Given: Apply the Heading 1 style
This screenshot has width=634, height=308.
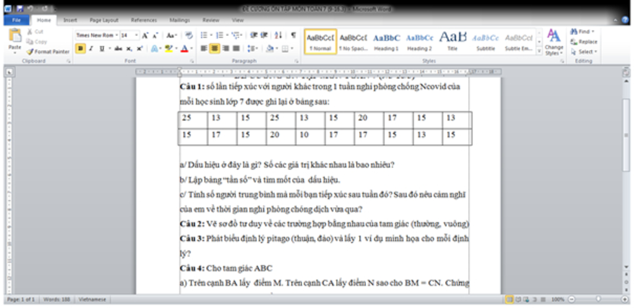Looking at the screenshot, I should pos(386,41).
